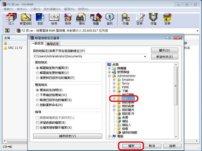Click the 家用群組 homegroup icon
This screenshot has height=151, width=202.
[114, 72]
